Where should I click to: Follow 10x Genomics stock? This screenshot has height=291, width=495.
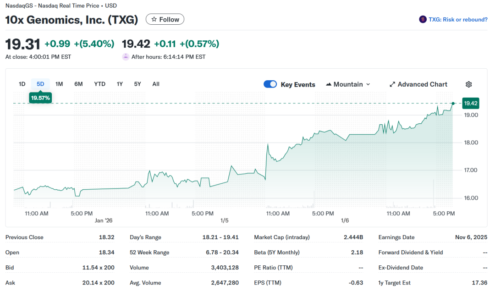click(x=165, y=19)
